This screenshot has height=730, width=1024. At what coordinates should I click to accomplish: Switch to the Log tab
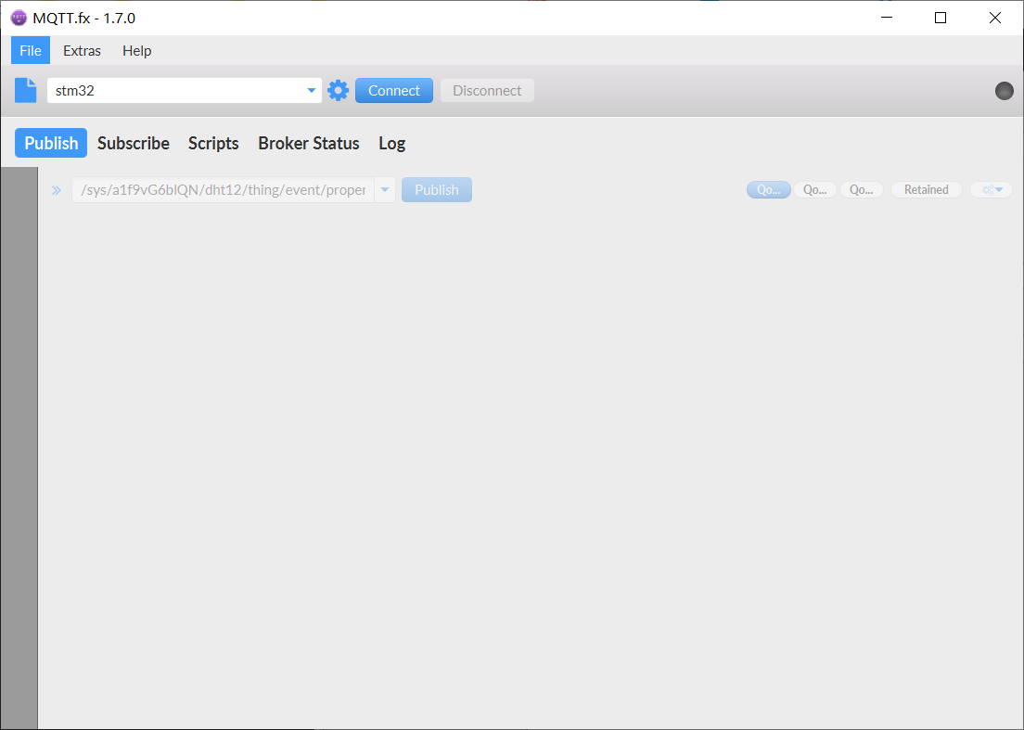391,143
